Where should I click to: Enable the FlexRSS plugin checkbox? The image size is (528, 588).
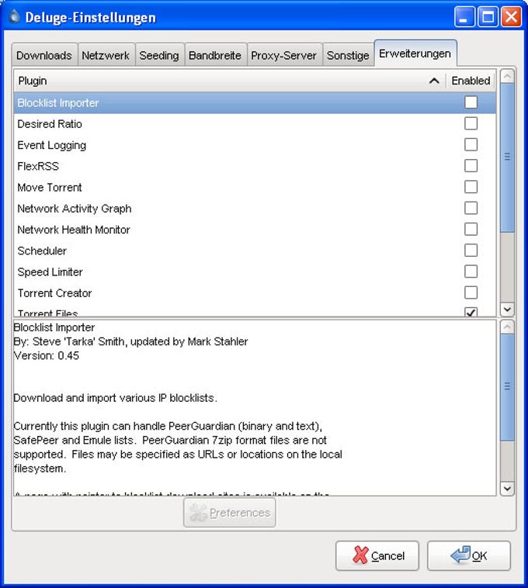pos(471,165)
